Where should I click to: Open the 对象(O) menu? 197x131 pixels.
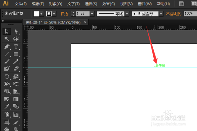tap(55, 4)
